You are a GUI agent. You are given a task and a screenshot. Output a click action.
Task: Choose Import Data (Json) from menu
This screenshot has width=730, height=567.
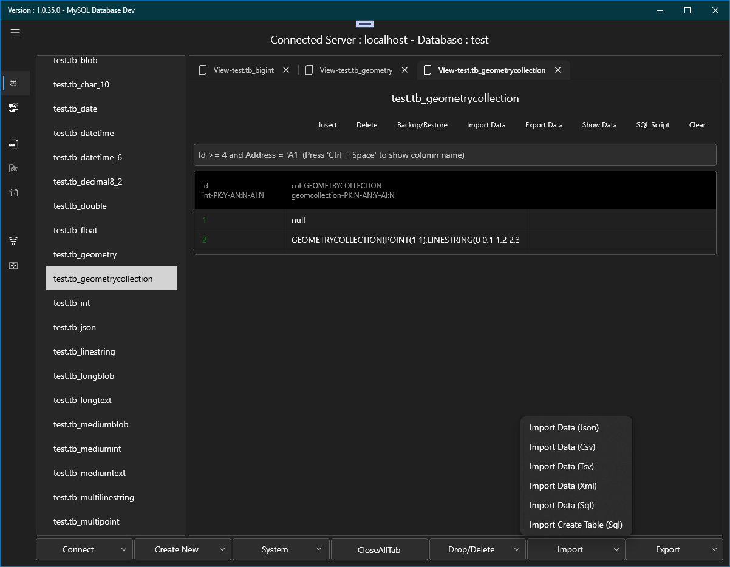[x=576, y=427]
